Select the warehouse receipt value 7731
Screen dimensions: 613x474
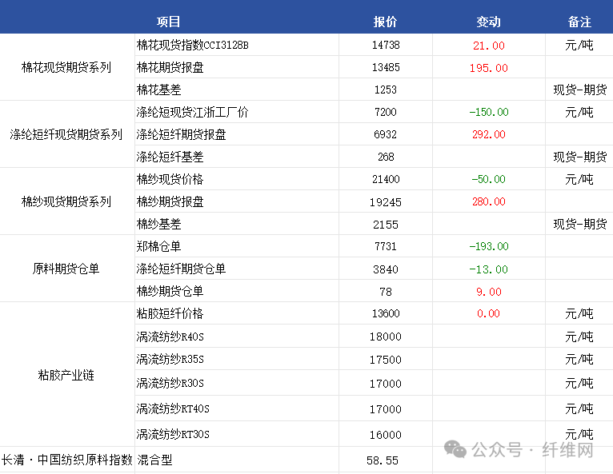[x=386, y=246]
